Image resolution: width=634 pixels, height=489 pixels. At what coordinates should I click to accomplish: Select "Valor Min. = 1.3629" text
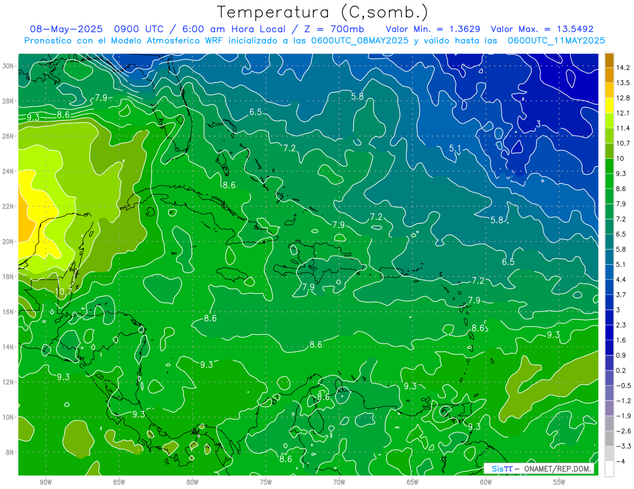433,30
